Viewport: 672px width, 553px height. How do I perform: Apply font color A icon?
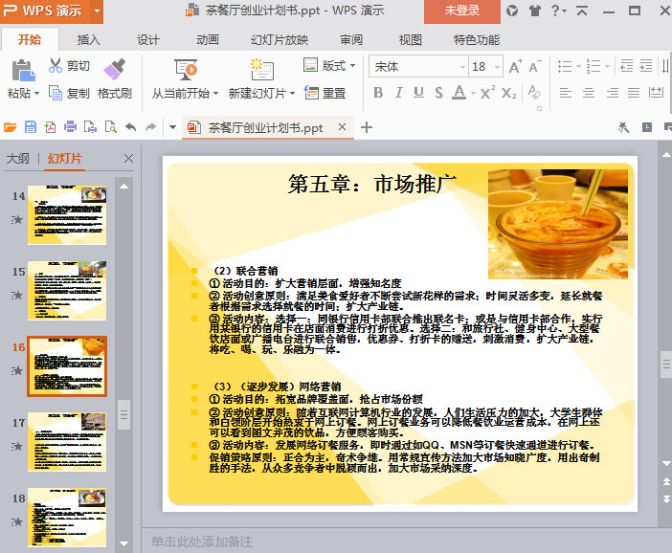coord(459,93)
